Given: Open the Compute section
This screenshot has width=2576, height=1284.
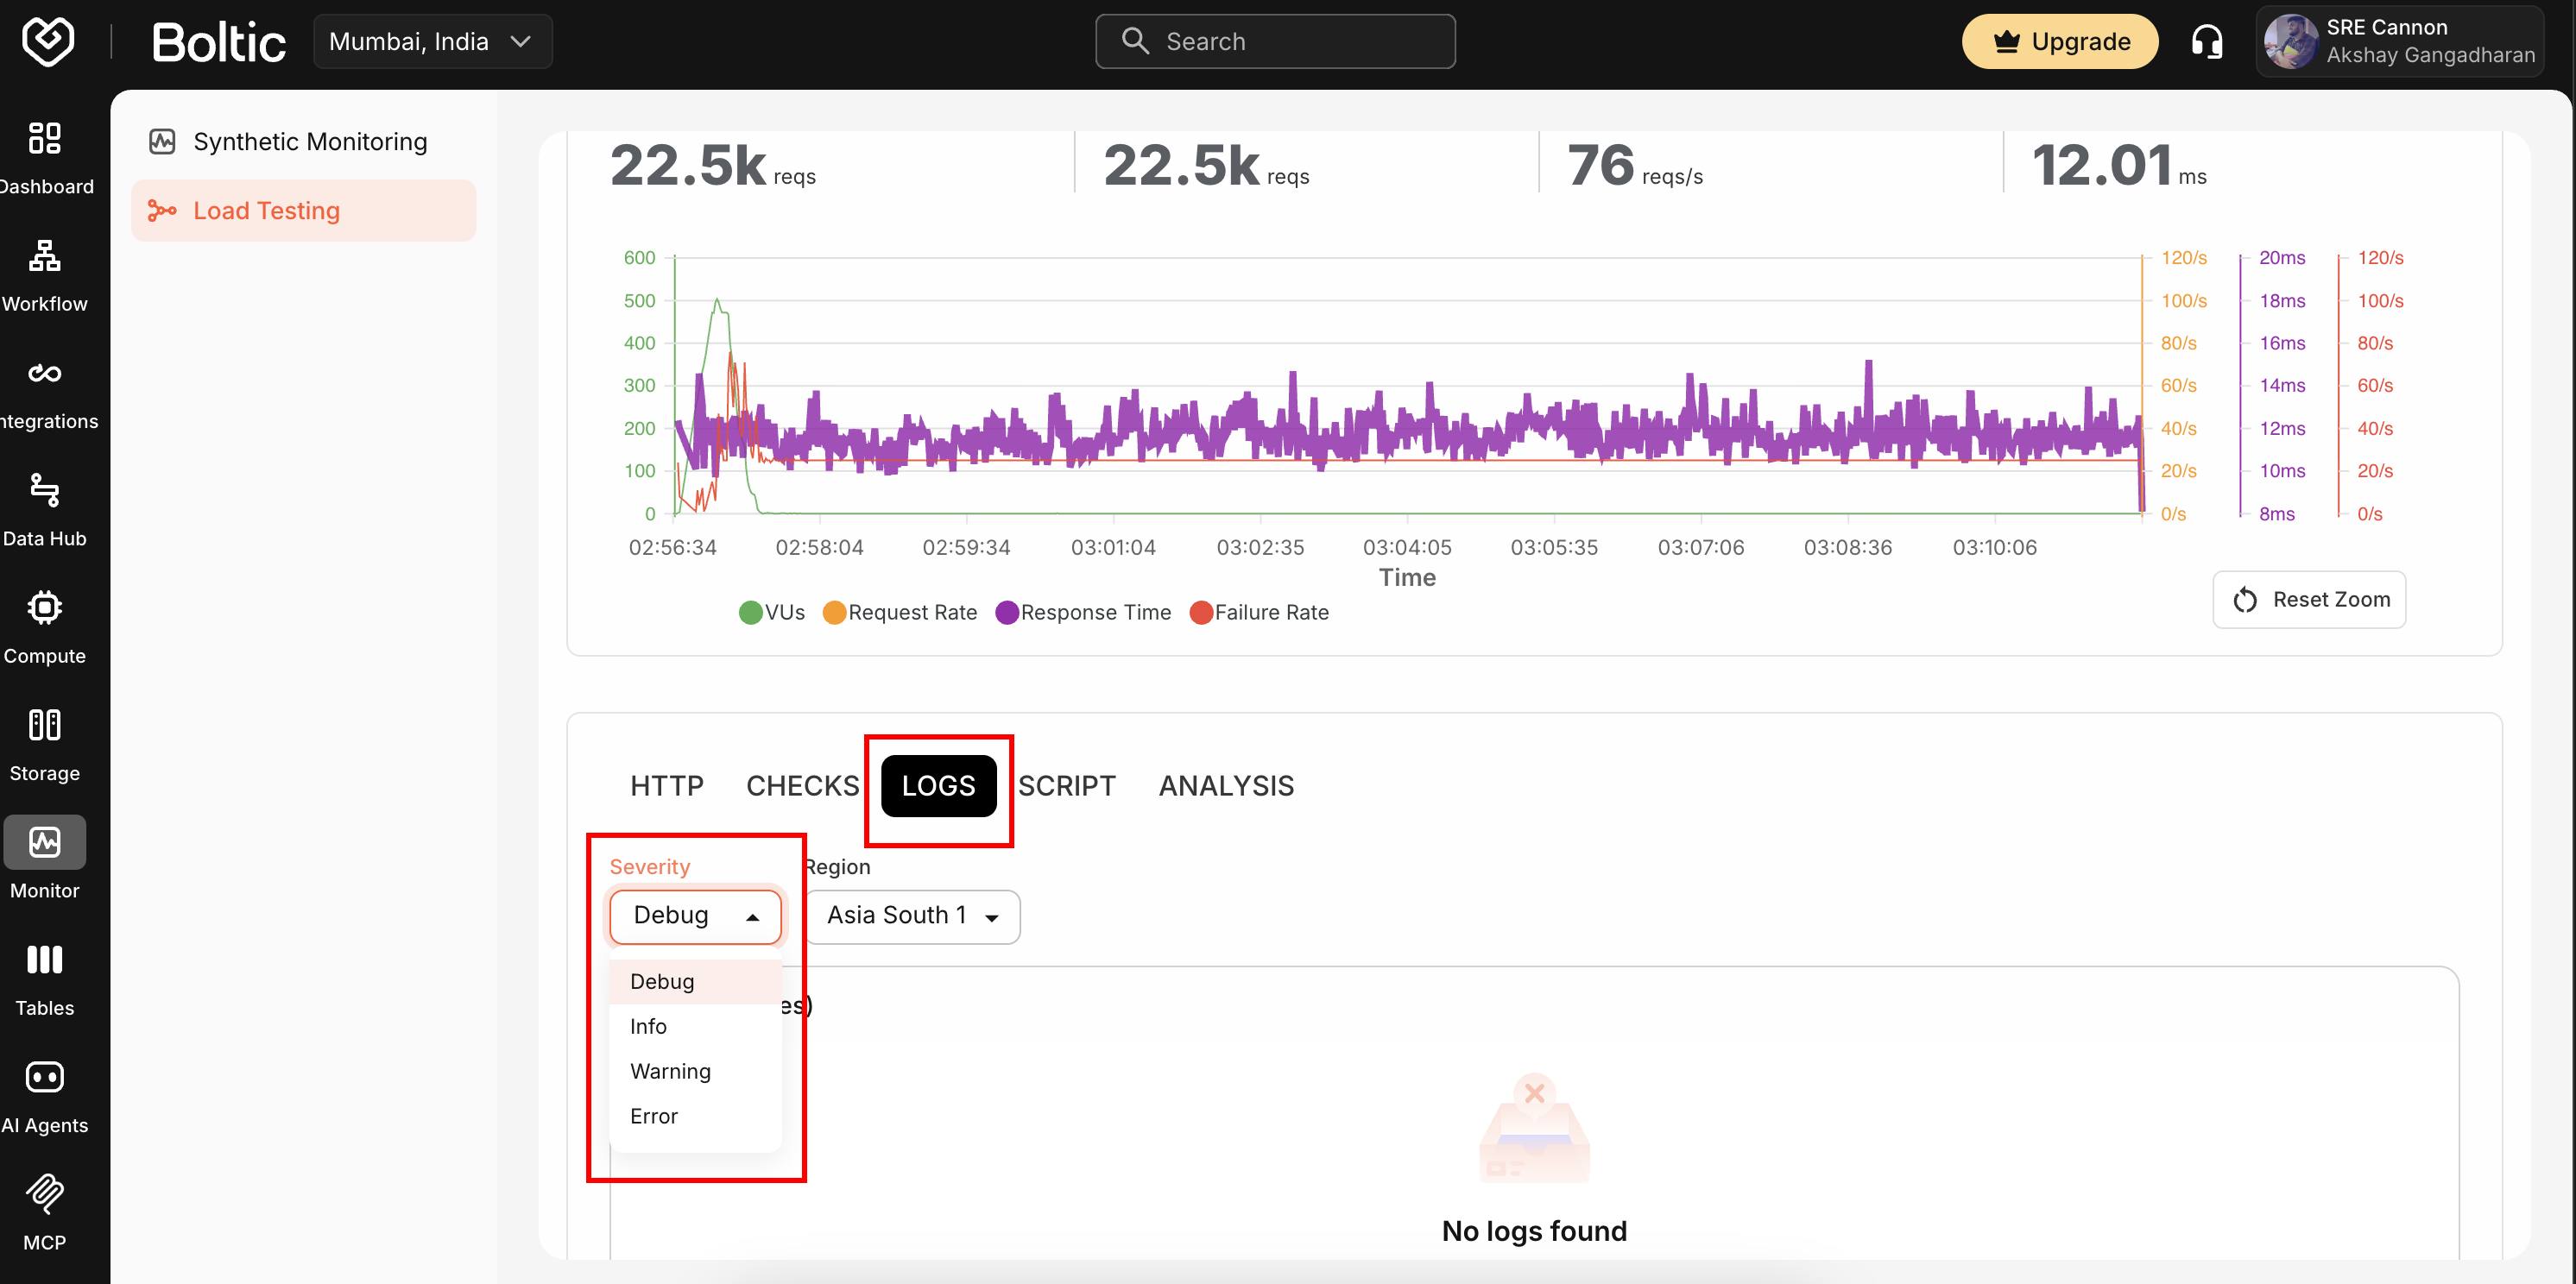Looking at the screenshot, I should (x=46, y=625).
